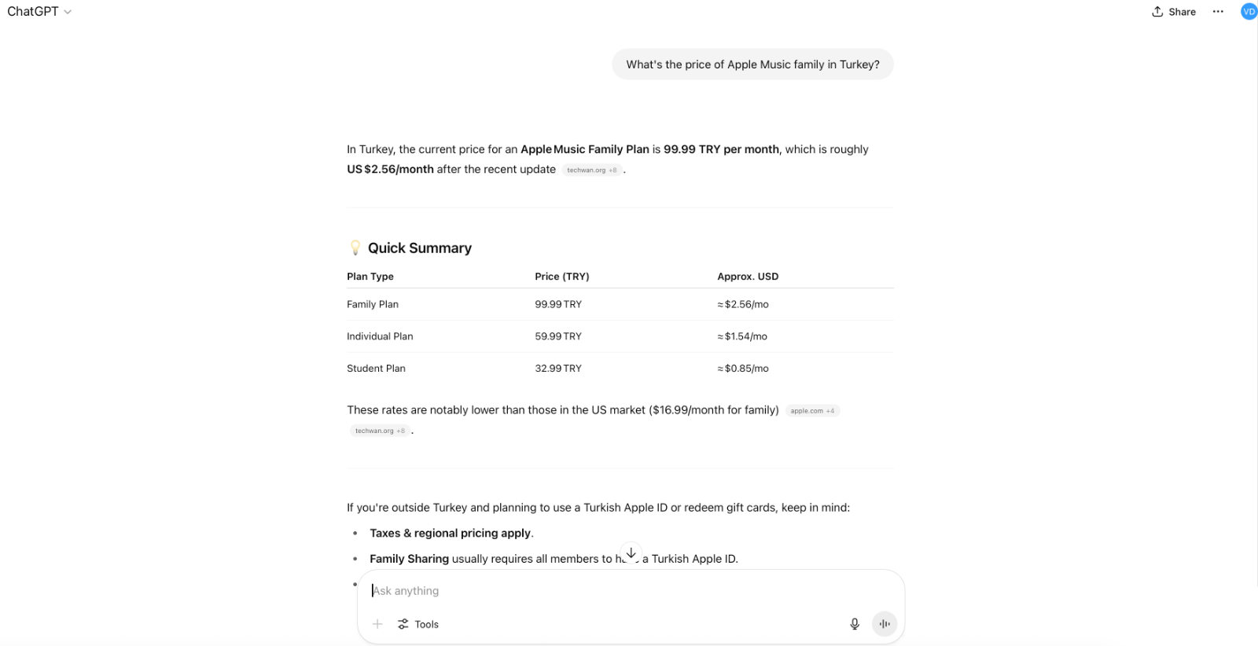
Task: Click the techwan.org +8 citation below the table
Action: (380, 431)
